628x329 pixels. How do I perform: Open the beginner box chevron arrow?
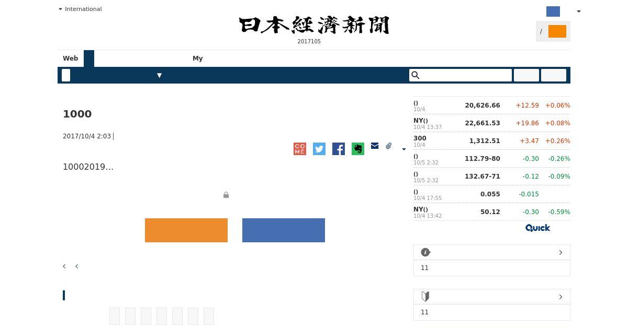pyautogui.click(x=560, y=297)
